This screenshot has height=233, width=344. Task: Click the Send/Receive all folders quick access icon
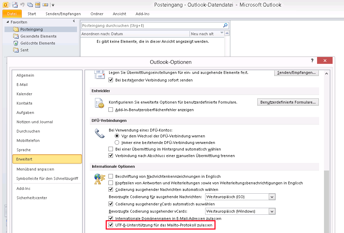(15, 5)
